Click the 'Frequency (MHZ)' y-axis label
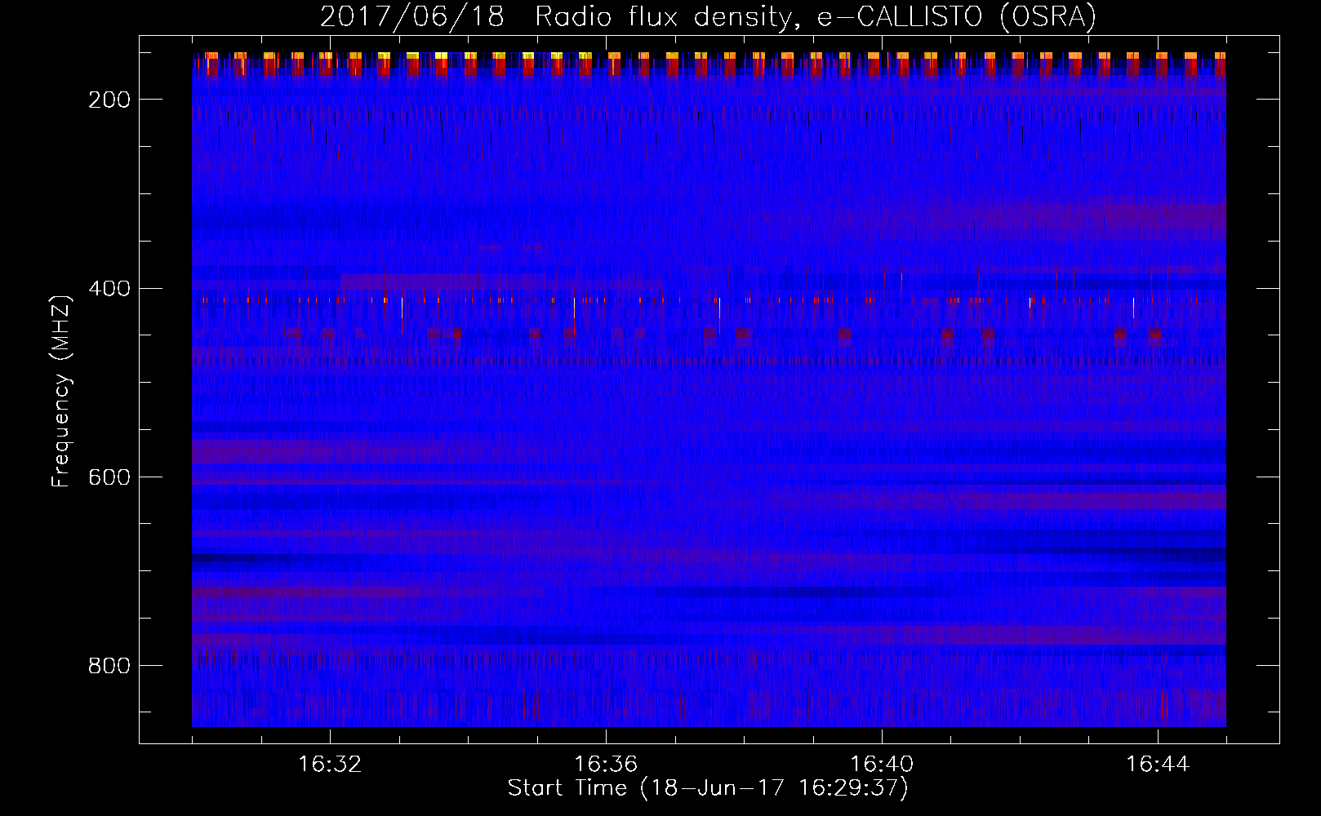 click(61, 391)
